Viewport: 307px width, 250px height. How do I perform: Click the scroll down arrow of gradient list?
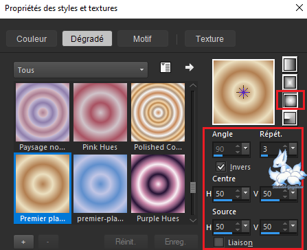click(193, 220)
